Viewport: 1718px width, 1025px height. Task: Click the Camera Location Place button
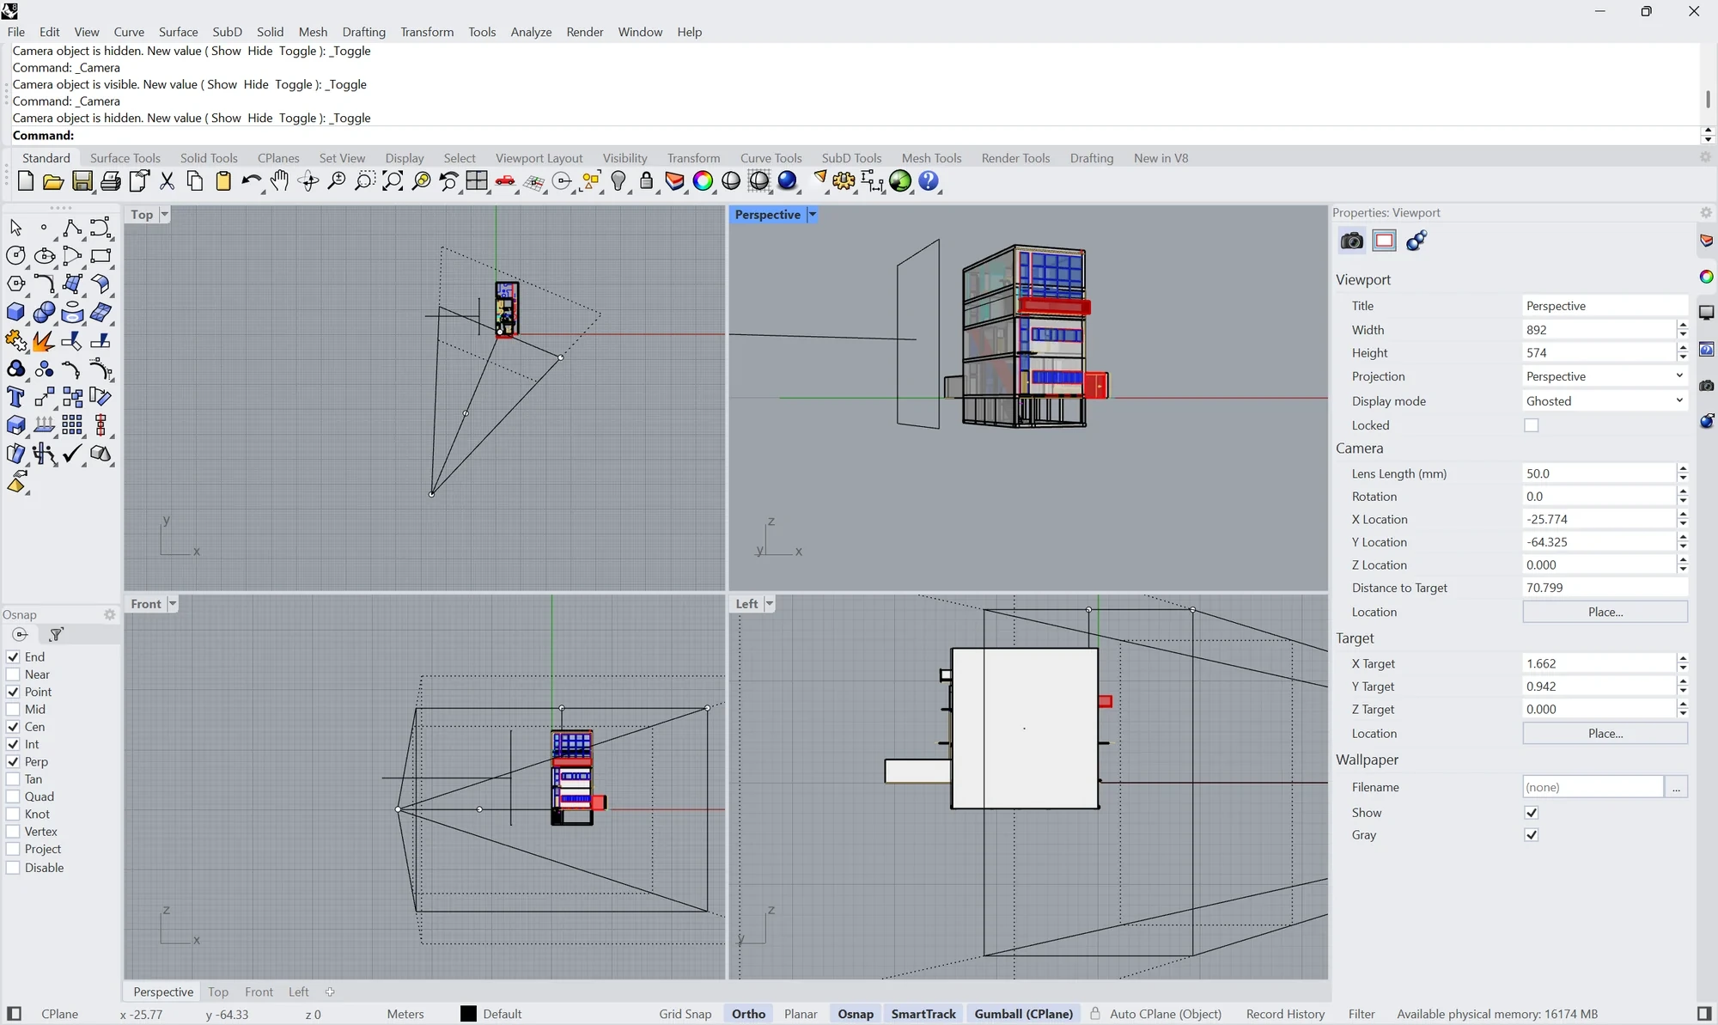coord(1605,612)
